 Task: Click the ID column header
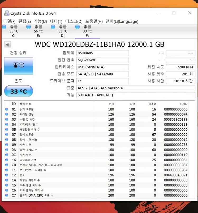click(x=14, y=104)
